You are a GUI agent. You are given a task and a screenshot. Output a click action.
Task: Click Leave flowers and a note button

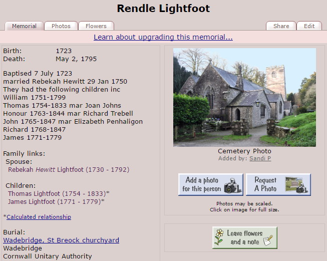click(244, 237)
